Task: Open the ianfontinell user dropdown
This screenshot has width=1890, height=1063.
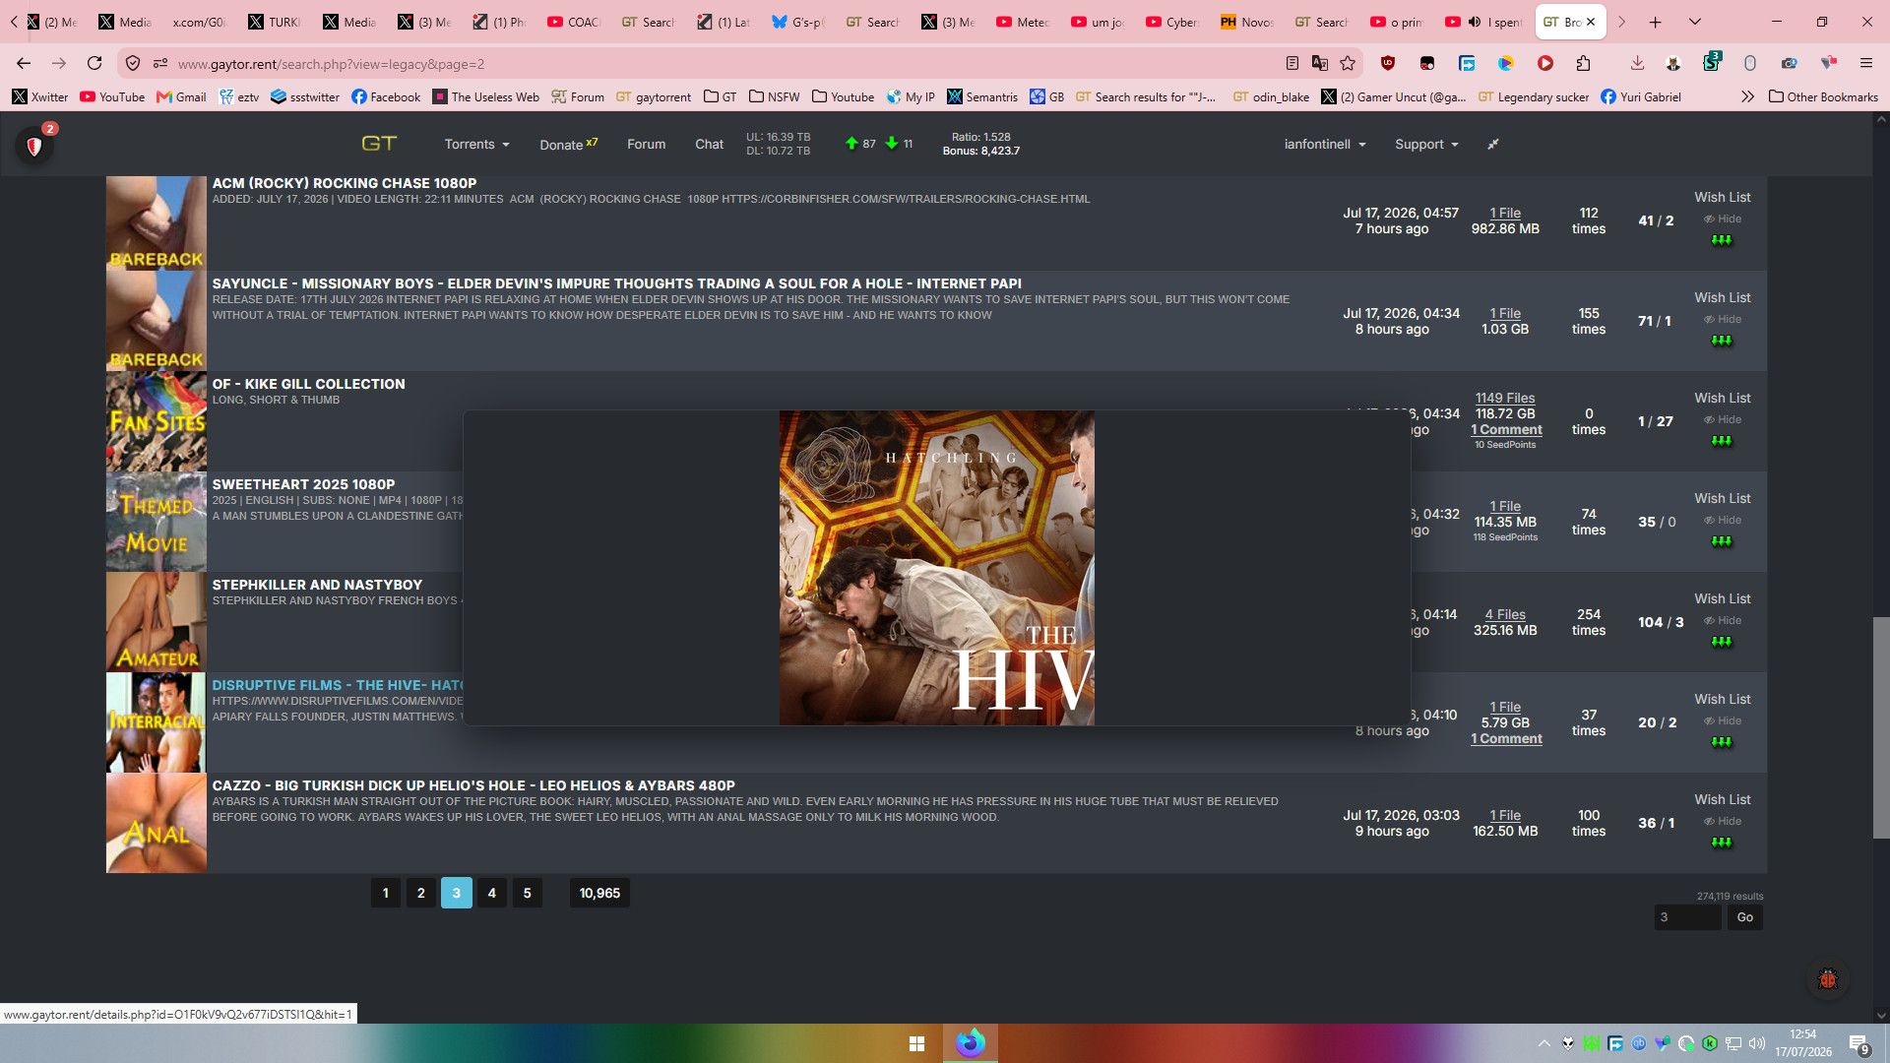Action: 1325,144
